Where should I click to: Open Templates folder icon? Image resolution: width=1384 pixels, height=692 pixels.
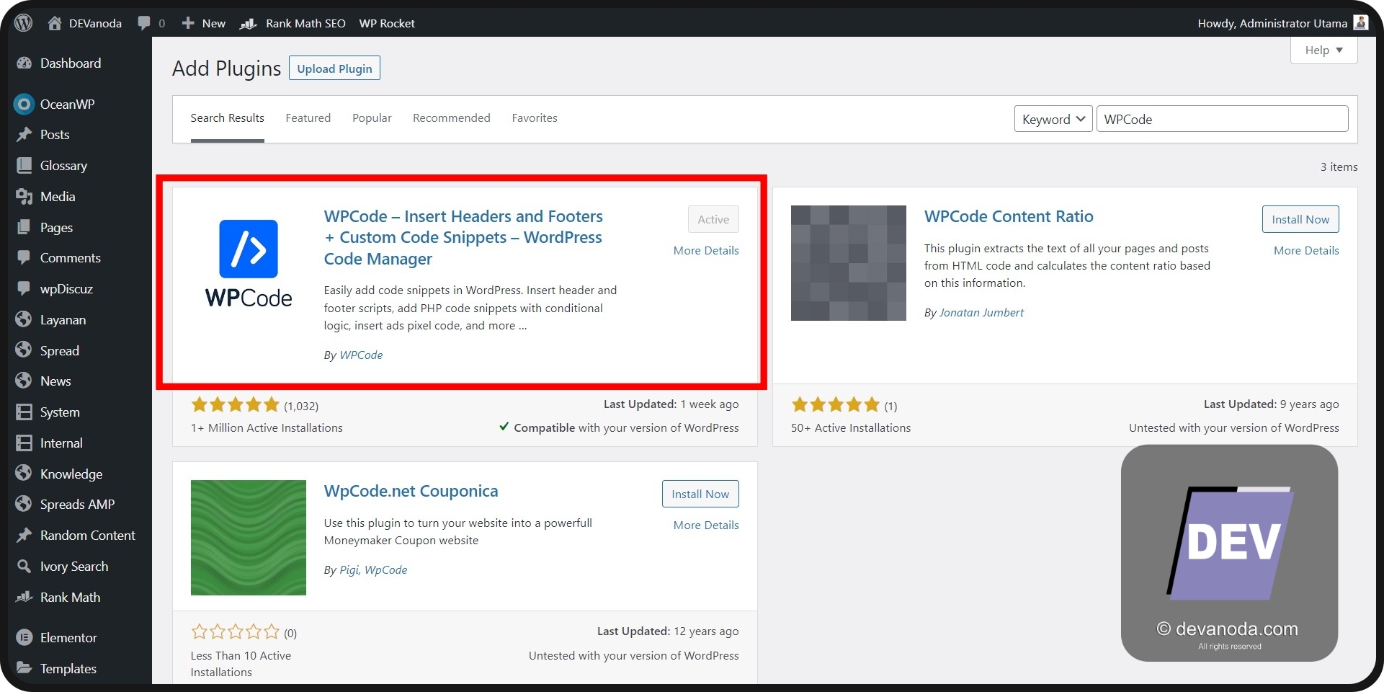[24, 668]
